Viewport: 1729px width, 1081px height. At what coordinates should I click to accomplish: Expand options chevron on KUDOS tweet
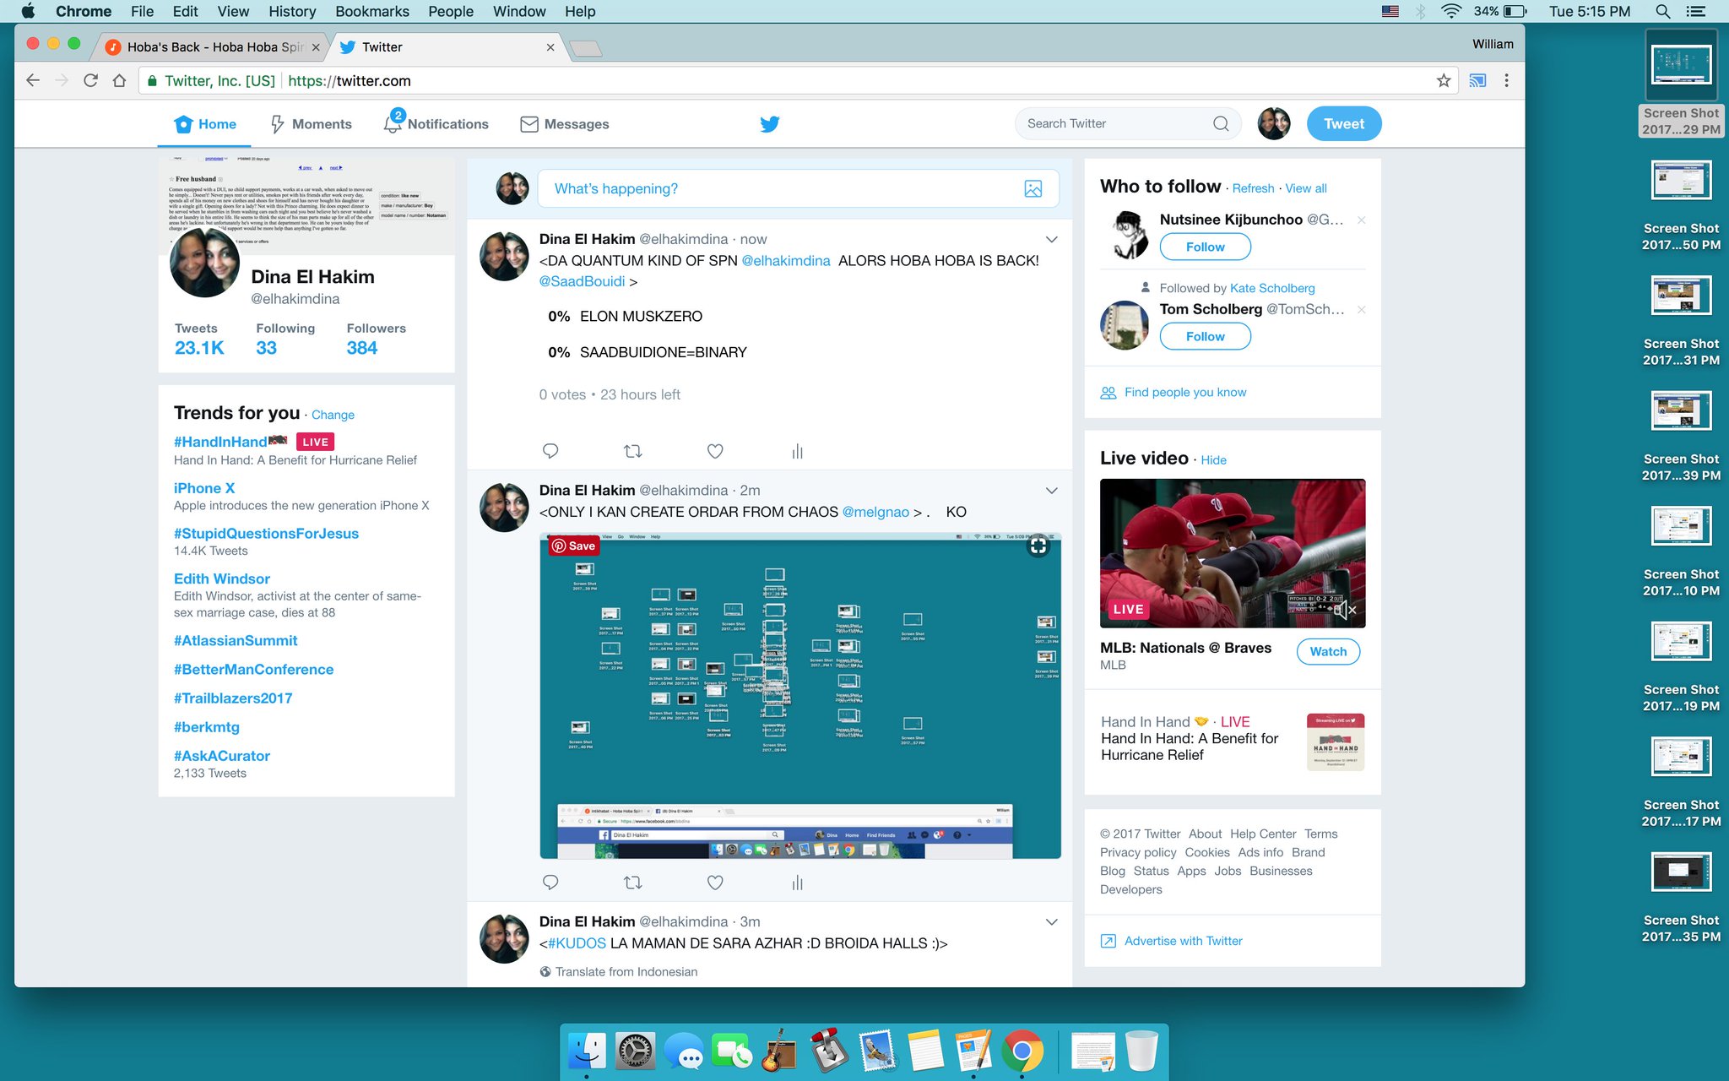click(1052, 922)
